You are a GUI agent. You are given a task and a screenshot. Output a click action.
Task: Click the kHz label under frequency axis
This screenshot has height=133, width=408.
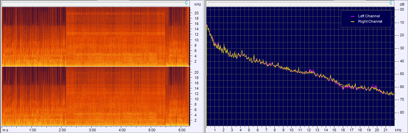point(398,130)
